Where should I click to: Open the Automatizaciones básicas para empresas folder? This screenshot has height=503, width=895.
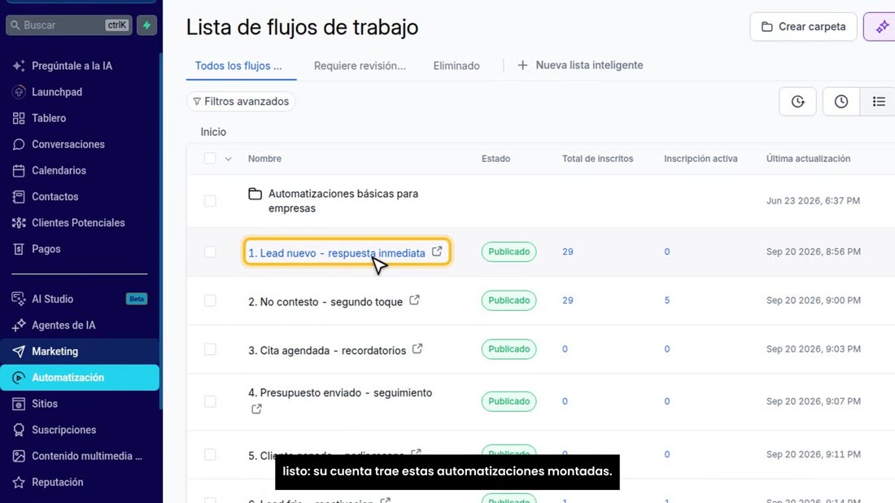[x=343, y=201]
